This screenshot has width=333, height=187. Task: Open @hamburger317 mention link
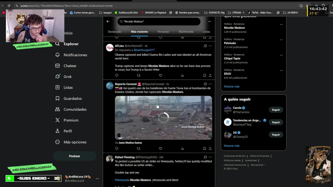(144, 50)
